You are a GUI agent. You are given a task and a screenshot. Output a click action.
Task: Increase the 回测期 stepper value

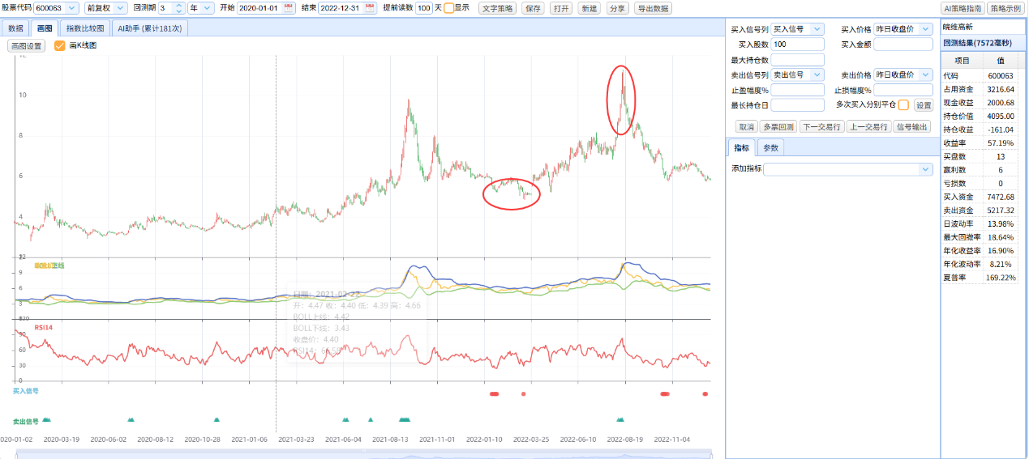click(x=179, y=5)
